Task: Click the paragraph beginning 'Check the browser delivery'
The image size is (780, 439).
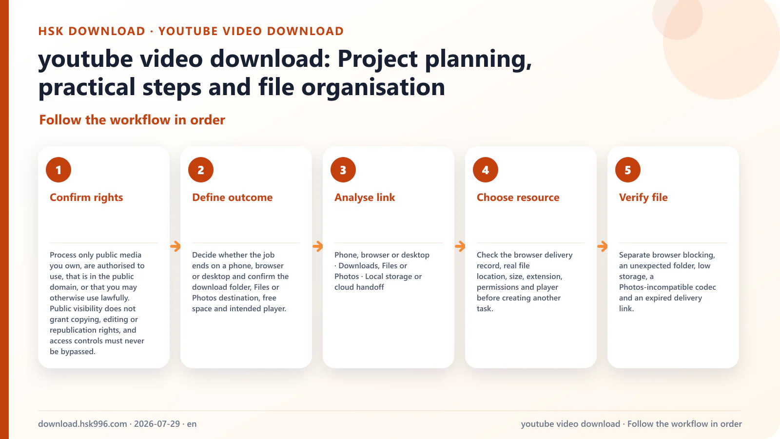Action: click(525, 281)
